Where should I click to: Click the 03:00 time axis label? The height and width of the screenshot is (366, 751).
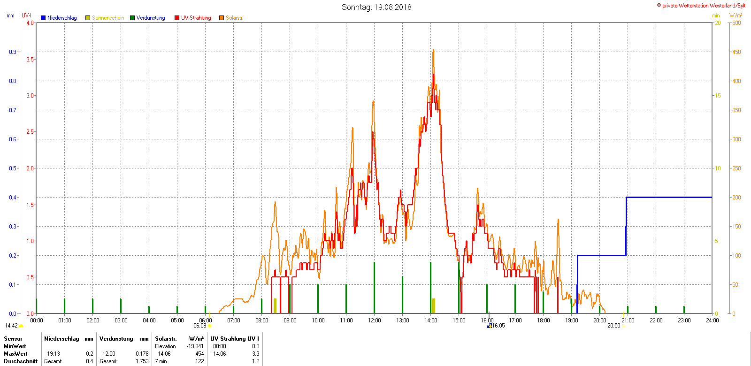[x=121, y=320]
